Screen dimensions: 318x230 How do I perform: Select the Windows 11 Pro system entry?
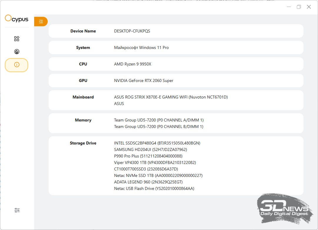tap(141, 47)
